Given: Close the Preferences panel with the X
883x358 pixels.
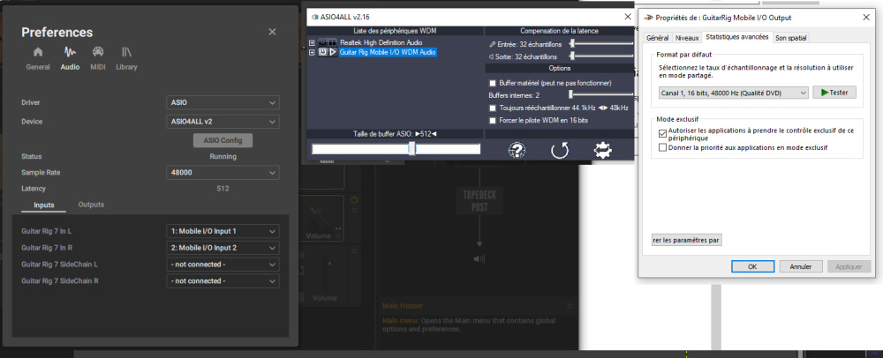Looking at the screenshot, I should [x=272, y=32].
